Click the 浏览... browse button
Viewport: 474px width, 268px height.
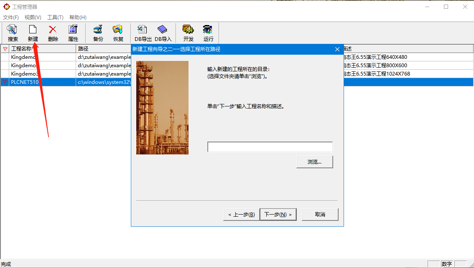[x=314, y=162]
